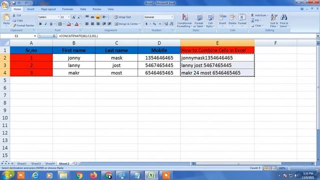The image size is (320, 180).
Task: Switch to the Sheet3 tab
Action: (36, 163)
